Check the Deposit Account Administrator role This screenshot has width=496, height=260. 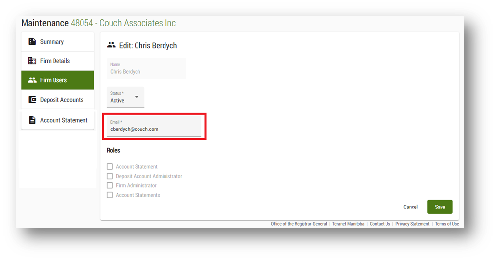tap(110, 176)
